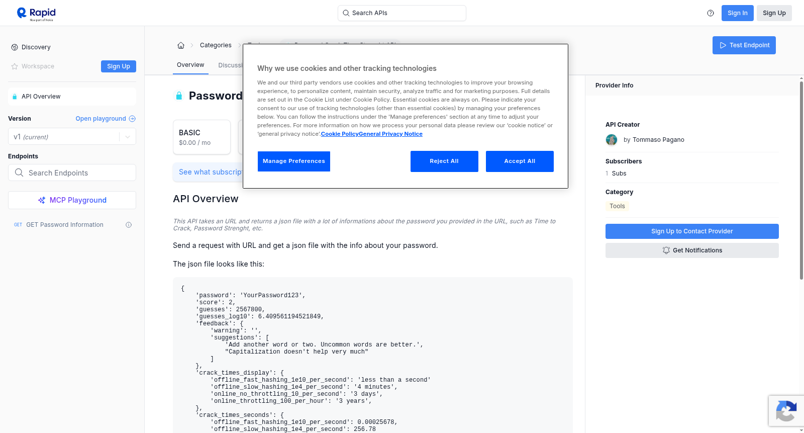Open the help question mark icon
Viewport: 804px width, 433px height.
point(711,13)
